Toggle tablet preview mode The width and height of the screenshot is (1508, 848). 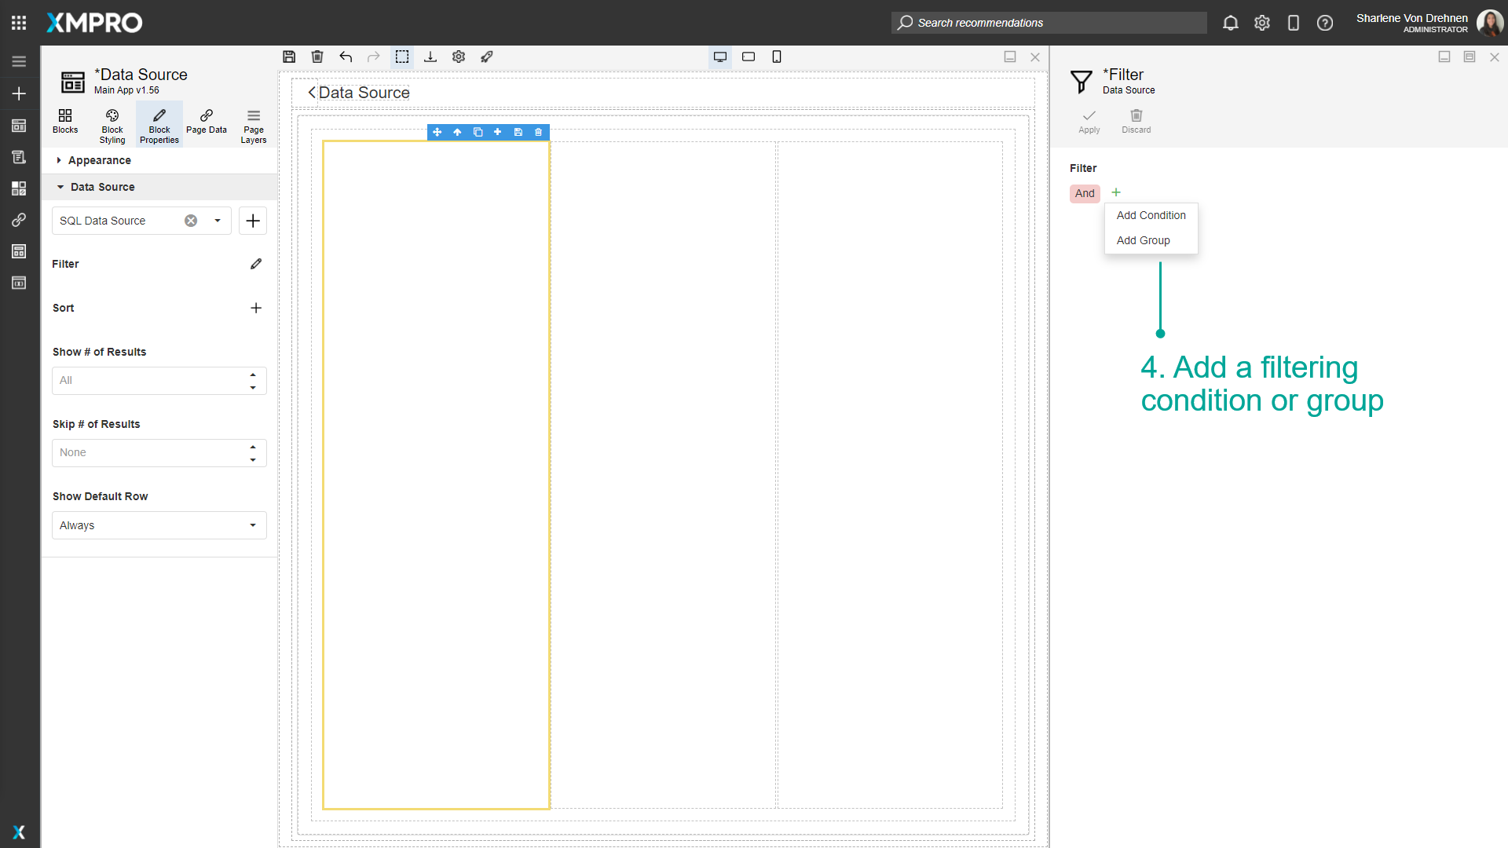click(748, 57)
